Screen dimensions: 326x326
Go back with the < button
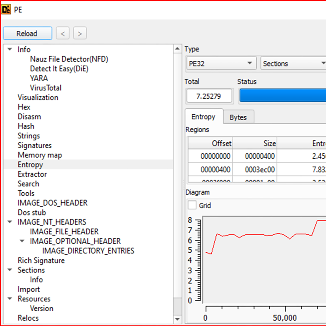(62, 33)
